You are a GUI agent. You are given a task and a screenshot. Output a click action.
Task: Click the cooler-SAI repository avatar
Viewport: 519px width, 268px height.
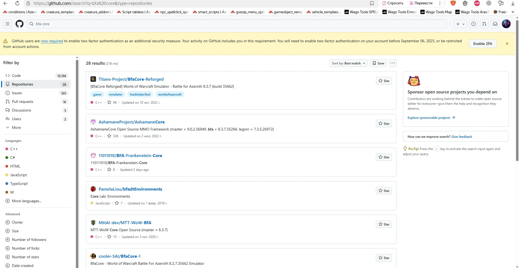[x=93, y=256]
